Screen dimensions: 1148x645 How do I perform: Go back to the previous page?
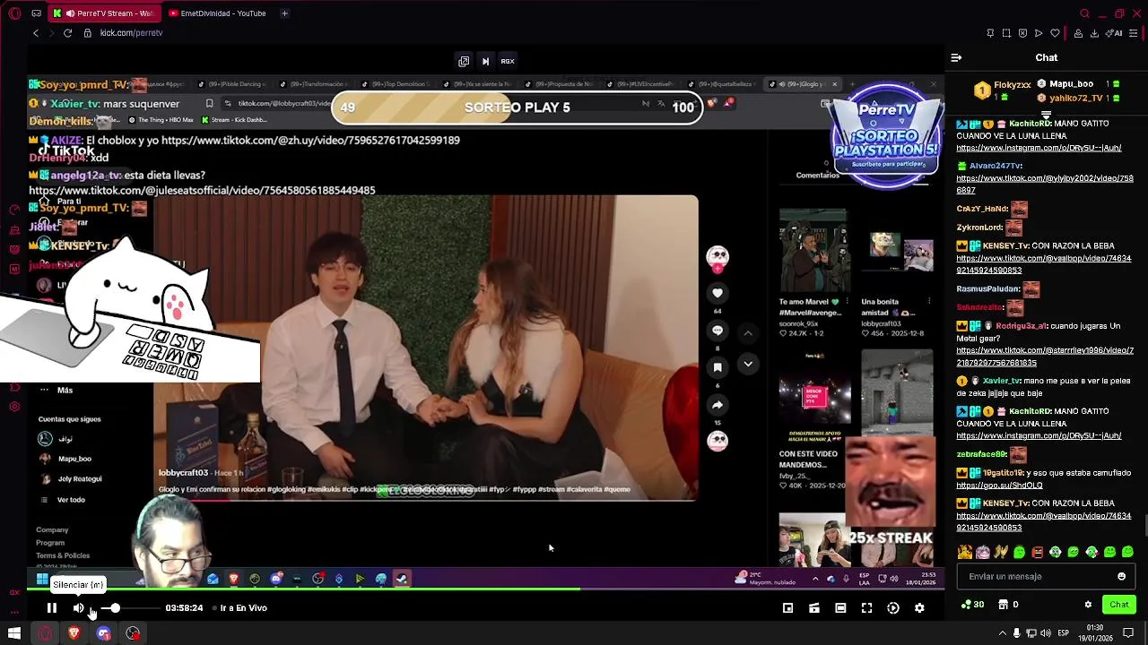pos(36,33)
